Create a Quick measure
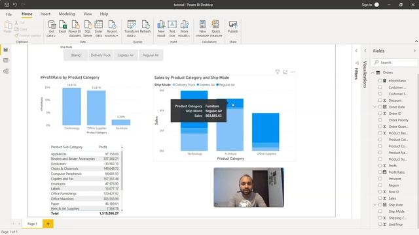Viewport: 419px width, 235px height. pos(216,29)
